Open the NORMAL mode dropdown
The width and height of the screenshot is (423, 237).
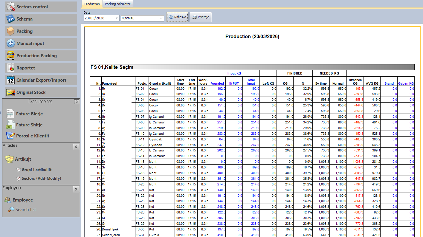[x=161, y=18]
